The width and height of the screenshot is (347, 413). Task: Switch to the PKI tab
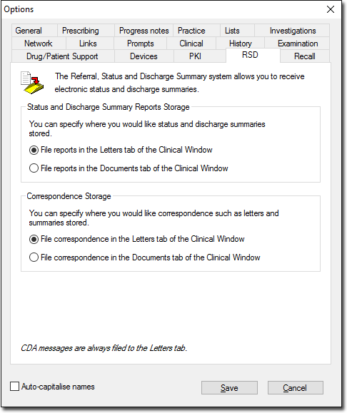pyautogui.click(x=195, y=56)
